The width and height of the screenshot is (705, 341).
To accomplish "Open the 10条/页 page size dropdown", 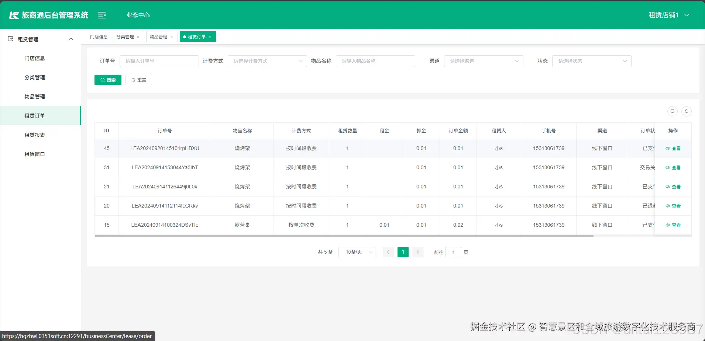I will point(357,252).
